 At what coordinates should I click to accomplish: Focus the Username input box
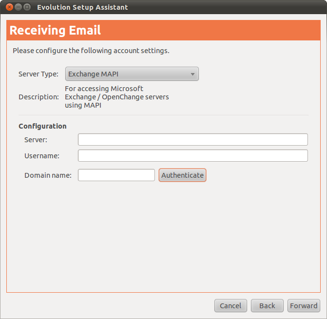pos(192,156)
